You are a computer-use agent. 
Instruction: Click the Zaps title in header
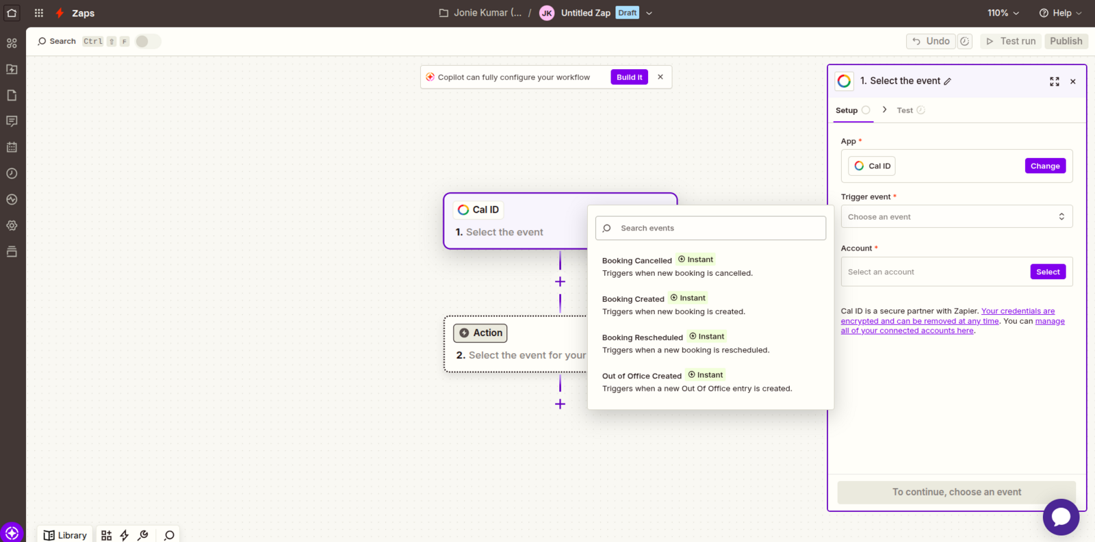[83, 13]
